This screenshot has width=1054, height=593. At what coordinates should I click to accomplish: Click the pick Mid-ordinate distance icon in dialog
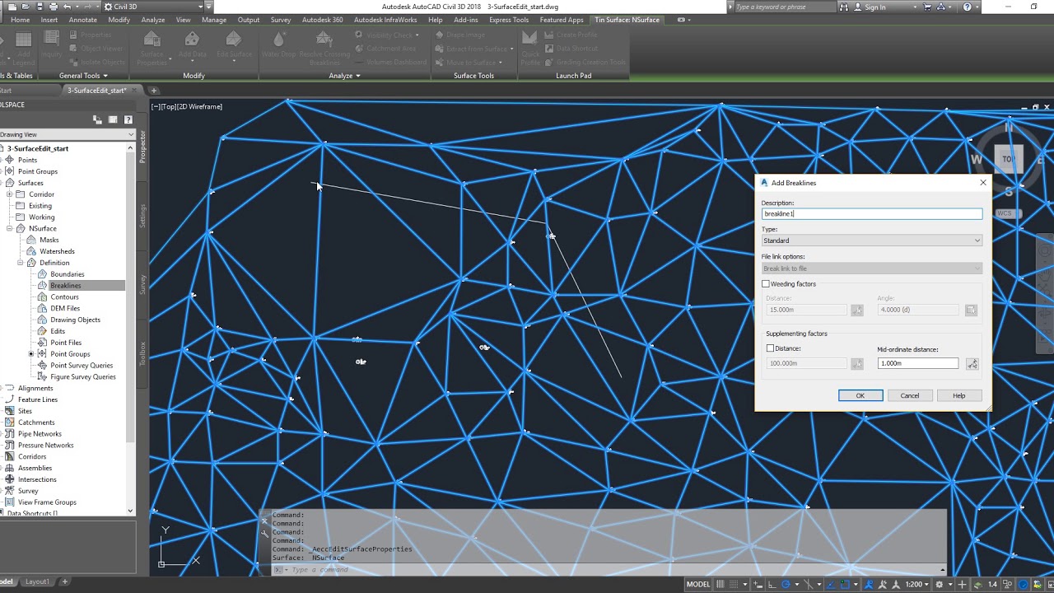point(972,363)
